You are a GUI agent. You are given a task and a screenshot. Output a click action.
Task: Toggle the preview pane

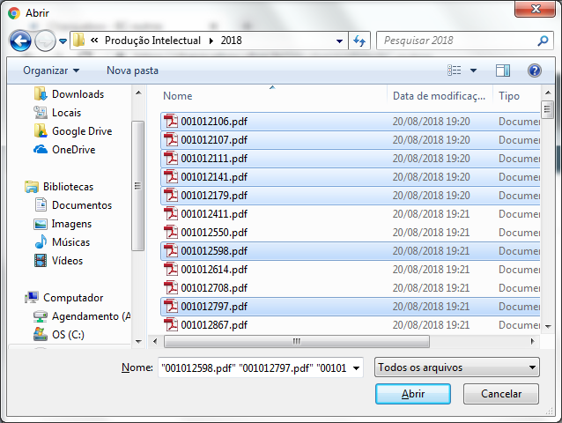tap(503, 70)
